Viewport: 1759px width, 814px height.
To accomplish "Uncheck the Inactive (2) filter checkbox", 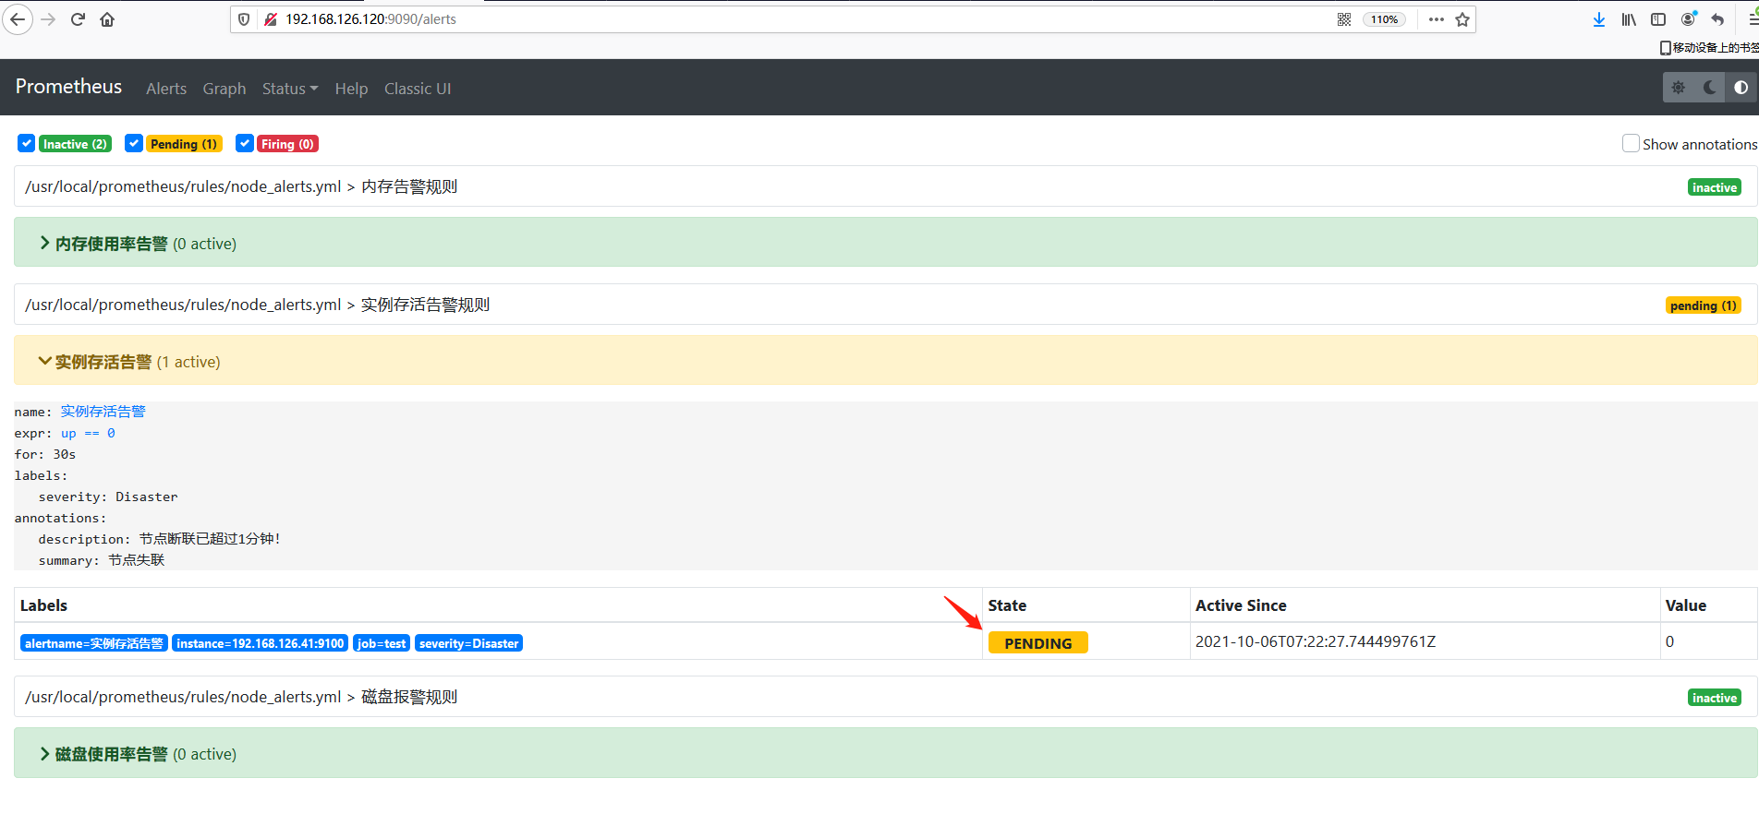I will [27, 143].
